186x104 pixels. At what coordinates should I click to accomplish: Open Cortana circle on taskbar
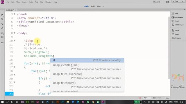[12, 102]
